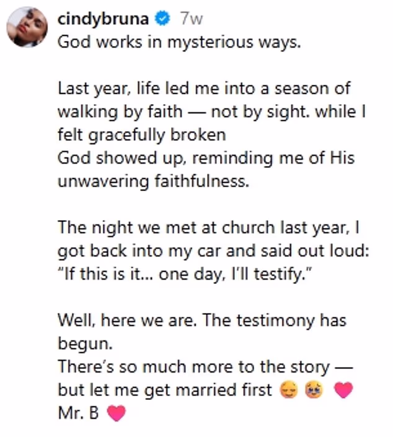Click the blue verified badge
The image size is (393, 437).
coord(162,19)
